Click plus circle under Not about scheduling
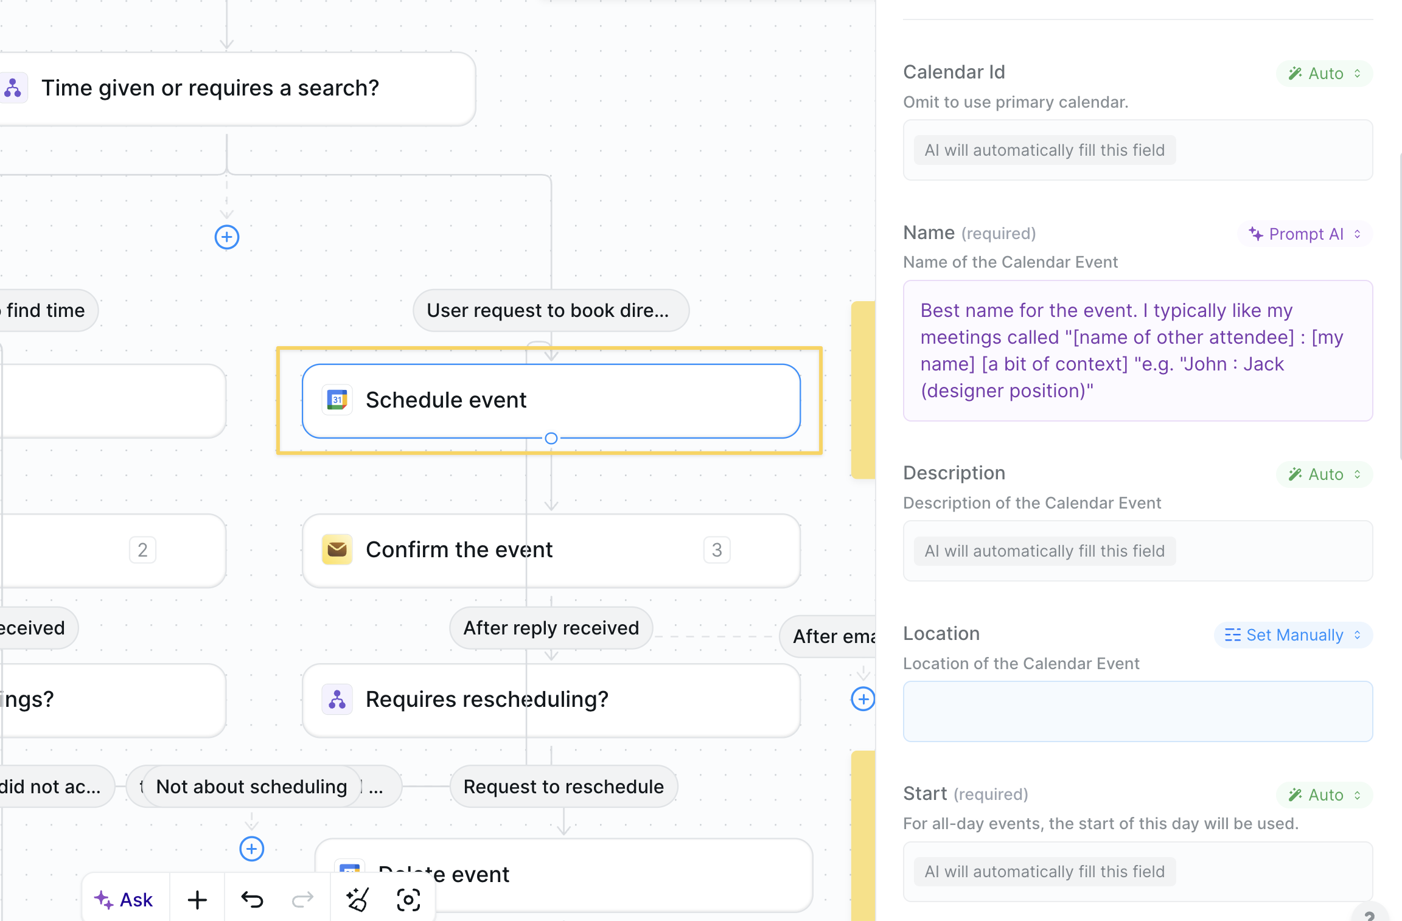 [x=251, y=849]
